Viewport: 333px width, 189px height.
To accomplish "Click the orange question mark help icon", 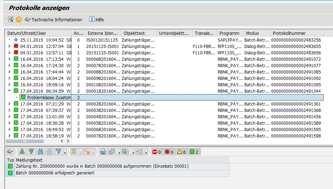I will (19, 20).
